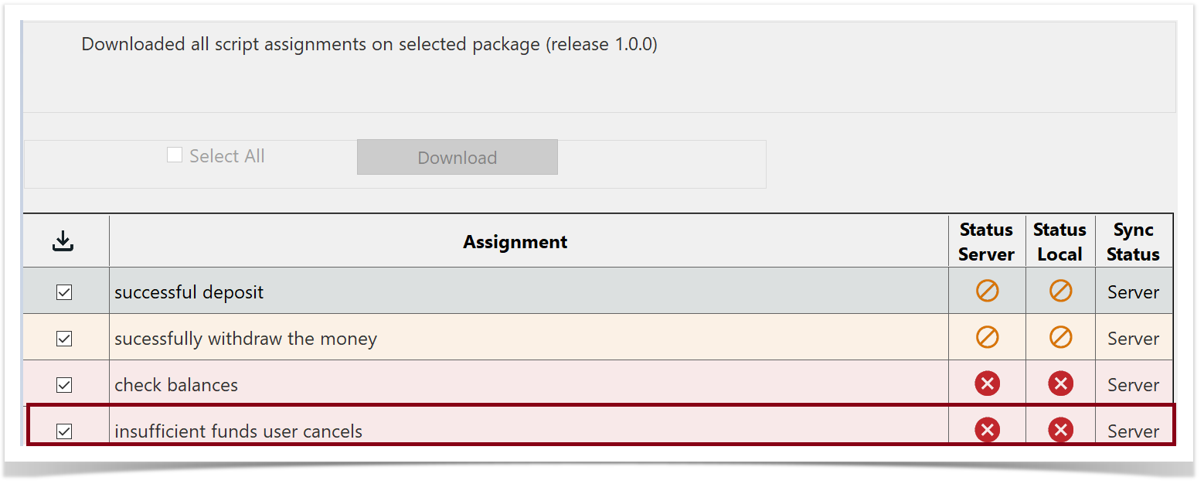1204x484 pixels.
Task: Select the successful deposit assignment row
Action: click(x=189, y=292)
